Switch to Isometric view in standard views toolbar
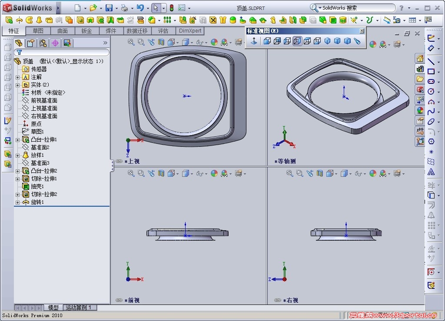 327,41
